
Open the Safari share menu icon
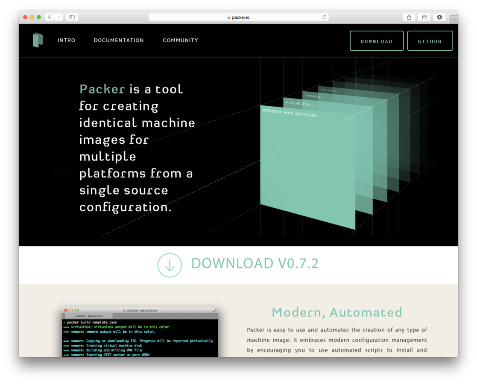pos(409,17)
